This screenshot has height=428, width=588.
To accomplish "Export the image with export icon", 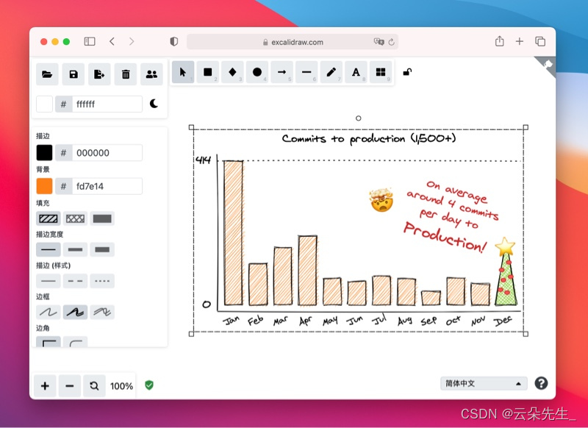I will tap(99, 74).
